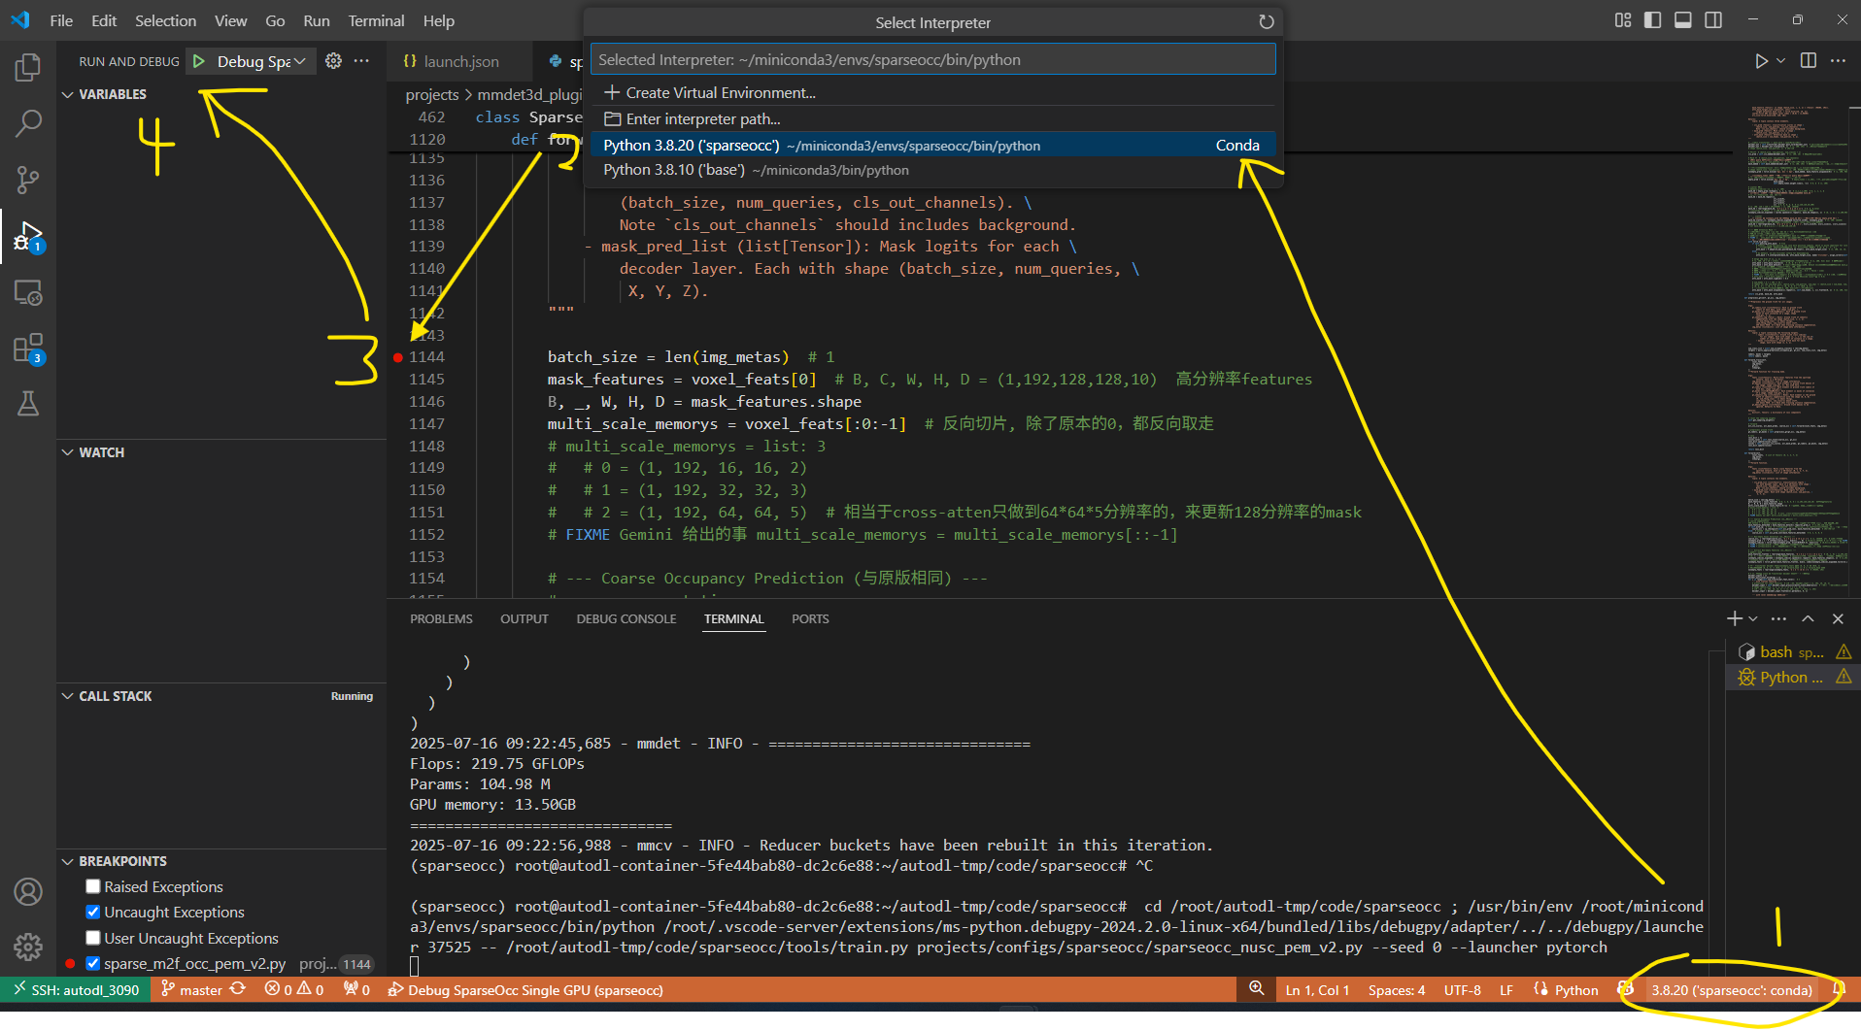Image resolution: width=1861 pixels, height=1031 pixels.
Task: Enable User Uncaught Exceptions checkbox
Action: (x=93, y=938)
